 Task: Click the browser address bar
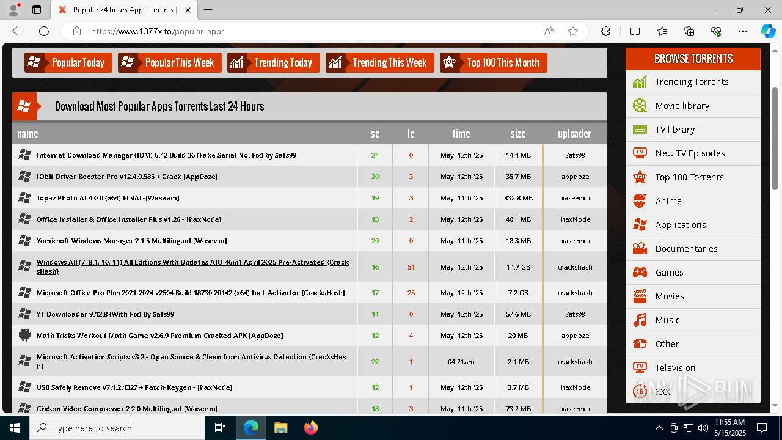tap(312, 31)
